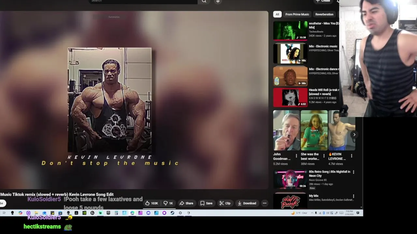The image size is (417, 234).
Task: Open weather widget showing 51°F Clear
Action: (299, 213)
